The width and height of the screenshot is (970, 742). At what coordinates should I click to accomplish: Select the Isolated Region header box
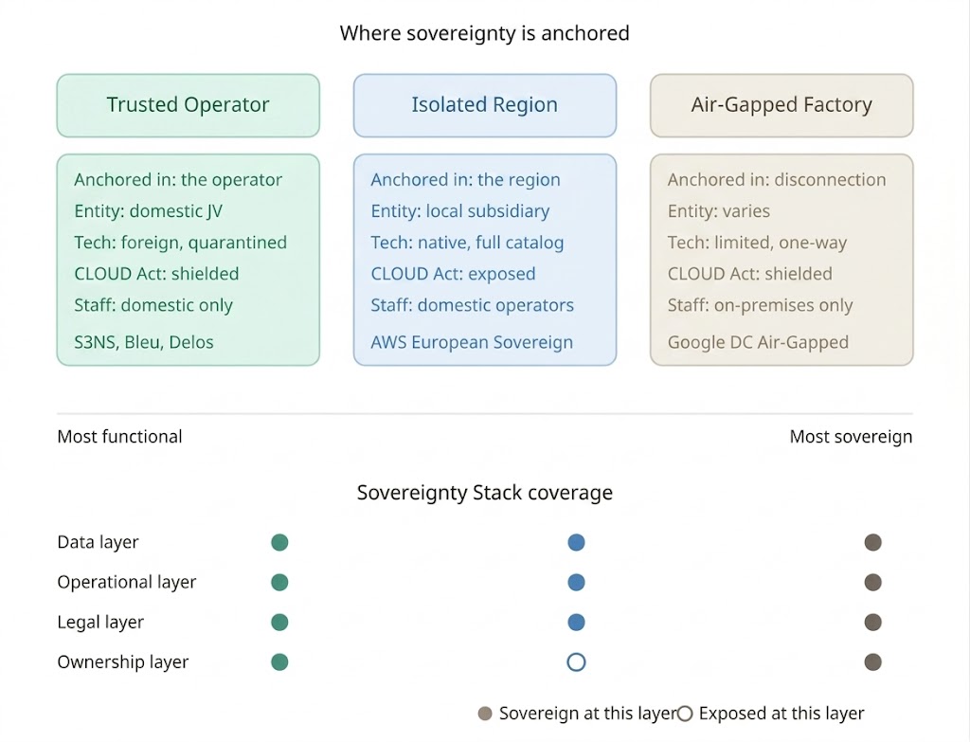[484, 105]
